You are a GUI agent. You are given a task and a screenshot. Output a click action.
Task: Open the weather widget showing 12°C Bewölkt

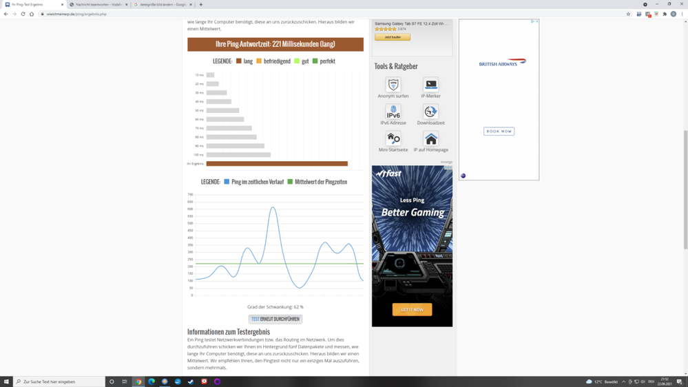click(602, 381)
